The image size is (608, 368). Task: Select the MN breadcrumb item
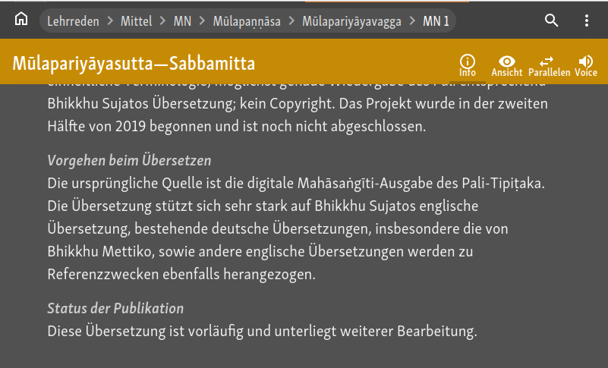tap(182, 21)
